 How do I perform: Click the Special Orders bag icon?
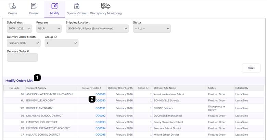click(x=77, y=6)
